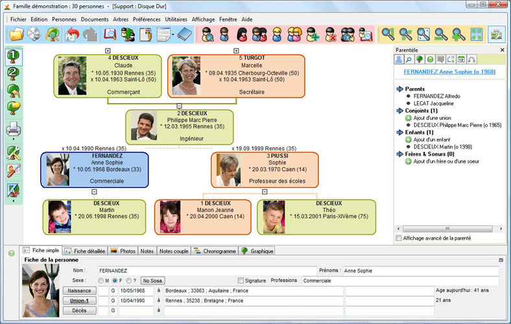
Task: Click the add person green plus icon
Action: [x=313, y=34]
